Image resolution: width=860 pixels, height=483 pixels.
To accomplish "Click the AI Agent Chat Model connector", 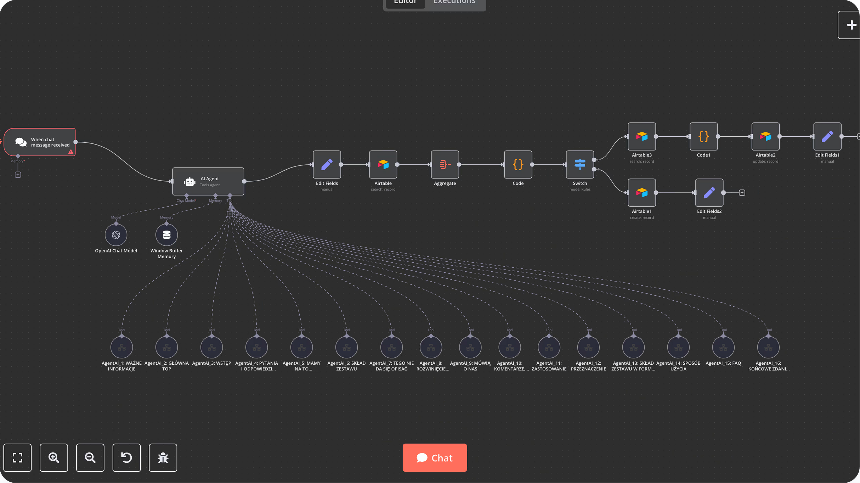I will pyautogui.click(x=187, y=195).
